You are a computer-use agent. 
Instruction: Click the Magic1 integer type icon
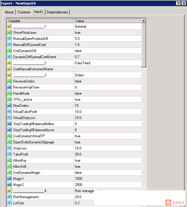tap(9, 179)
